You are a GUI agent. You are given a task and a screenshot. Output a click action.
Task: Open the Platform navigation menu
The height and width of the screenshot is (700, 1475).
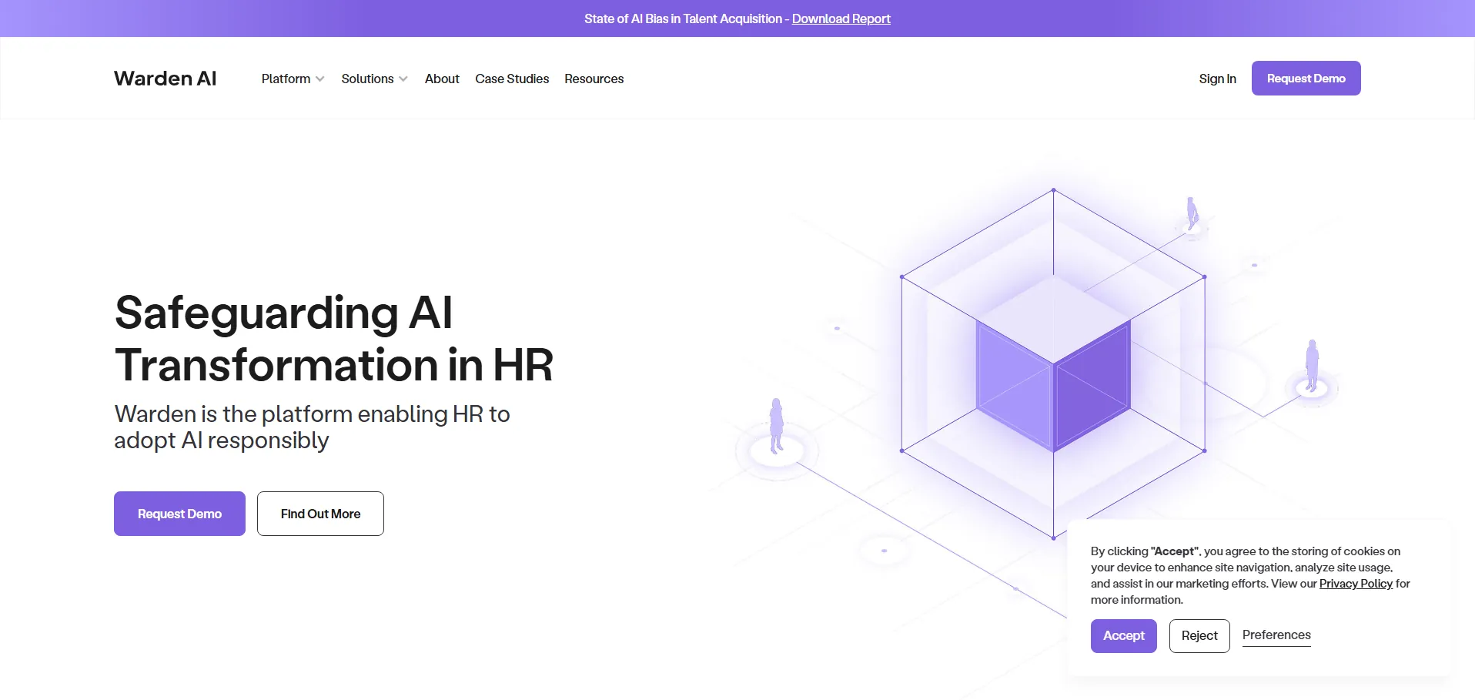coord(286,79)
